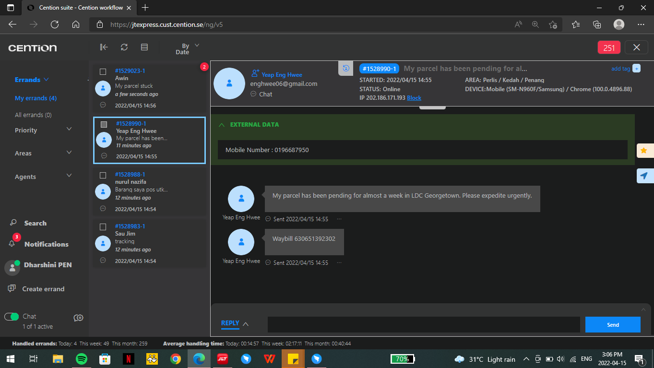The image size is (654, 368).
Task: Click add contact icon beside Yeap Eng Hwee
Action: [x=255, y=74]
